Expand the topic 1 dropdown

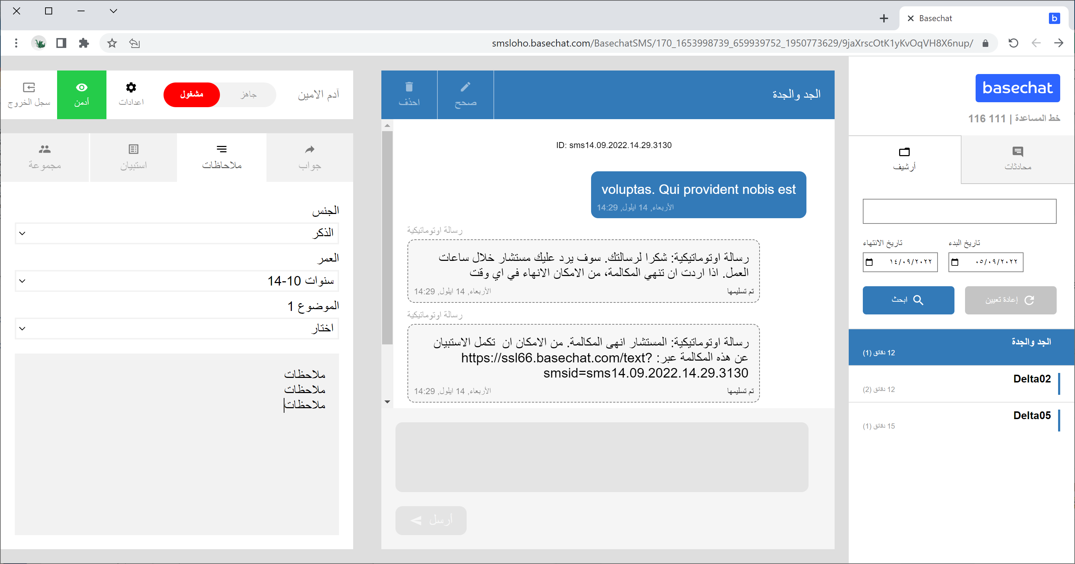(177, 329)
